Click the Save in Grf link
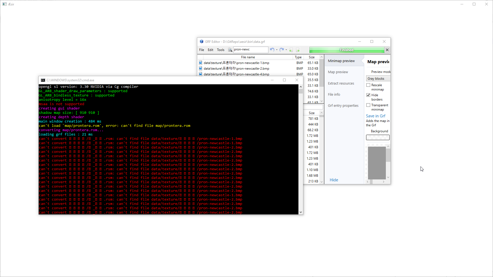 [376, 116]
